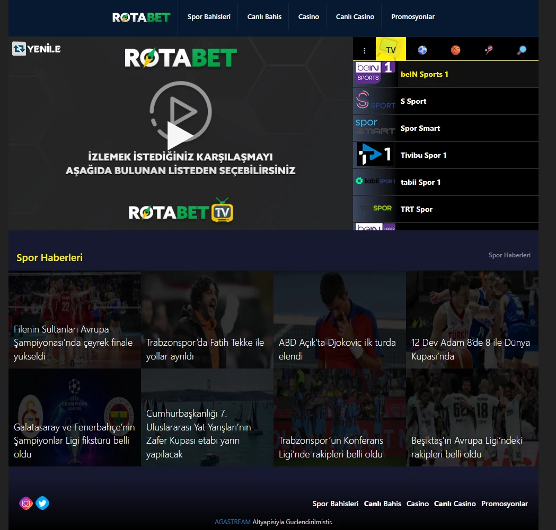
Task: Click the tabii Spor 1 channel logo
Action: tap(375, 182)
